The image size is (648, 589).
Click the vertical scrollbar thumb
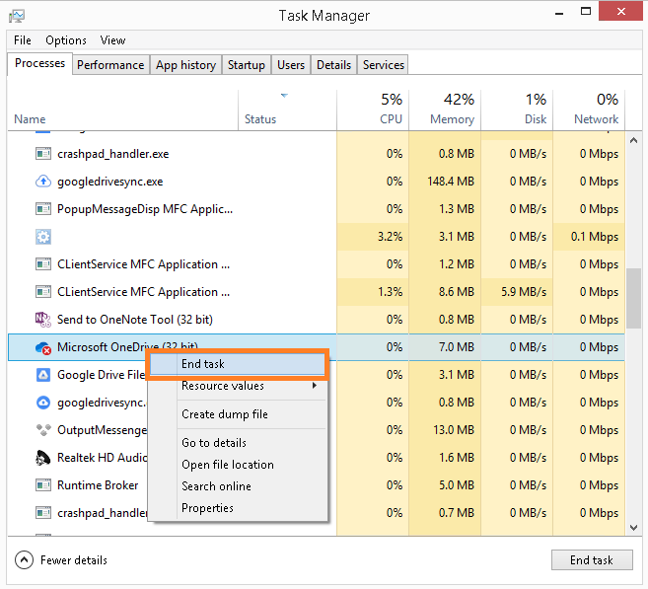pyautogui.click(x=633, y=298)
